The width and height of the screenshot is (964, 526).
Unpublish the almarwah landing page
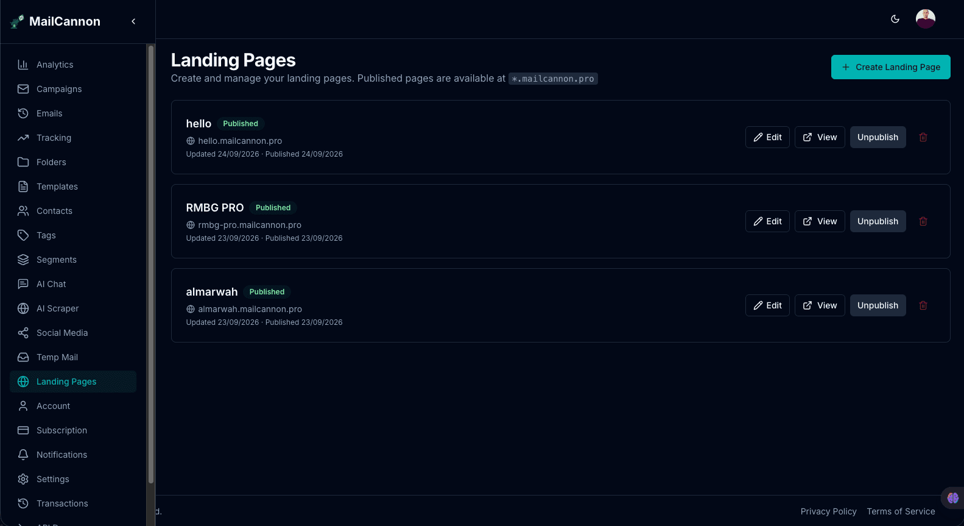click(878, 305)
